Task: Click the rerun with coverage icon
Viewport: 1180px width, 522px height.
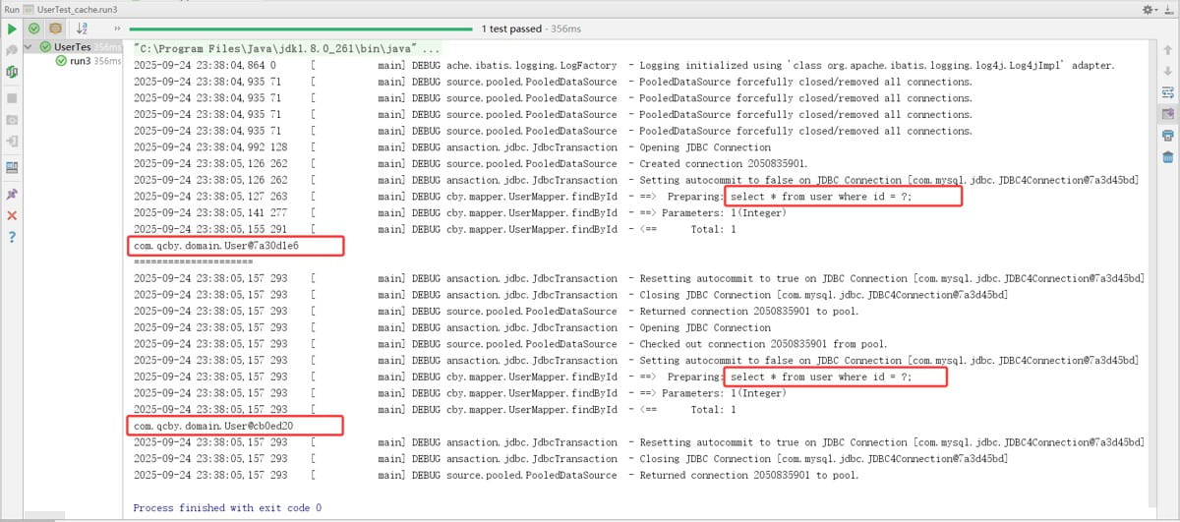Action: (12, 73)
